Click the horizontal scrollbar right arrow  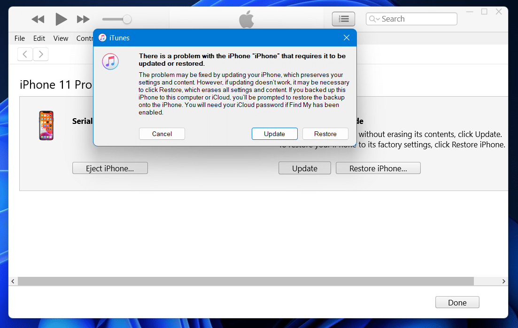tap(503, 281)
